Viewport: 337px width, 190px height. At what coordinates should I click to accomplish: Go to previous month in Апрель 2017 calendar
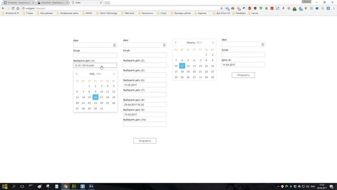point(175,43)
